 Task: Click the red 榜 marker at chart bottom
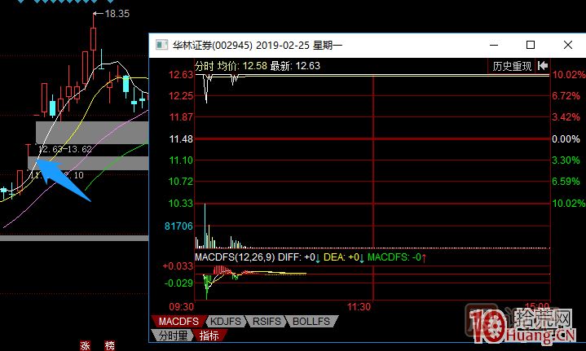(109, 345)
